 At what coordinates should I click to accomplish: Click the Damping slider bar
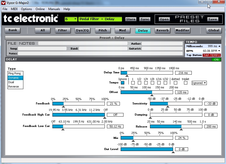(176, 115)
